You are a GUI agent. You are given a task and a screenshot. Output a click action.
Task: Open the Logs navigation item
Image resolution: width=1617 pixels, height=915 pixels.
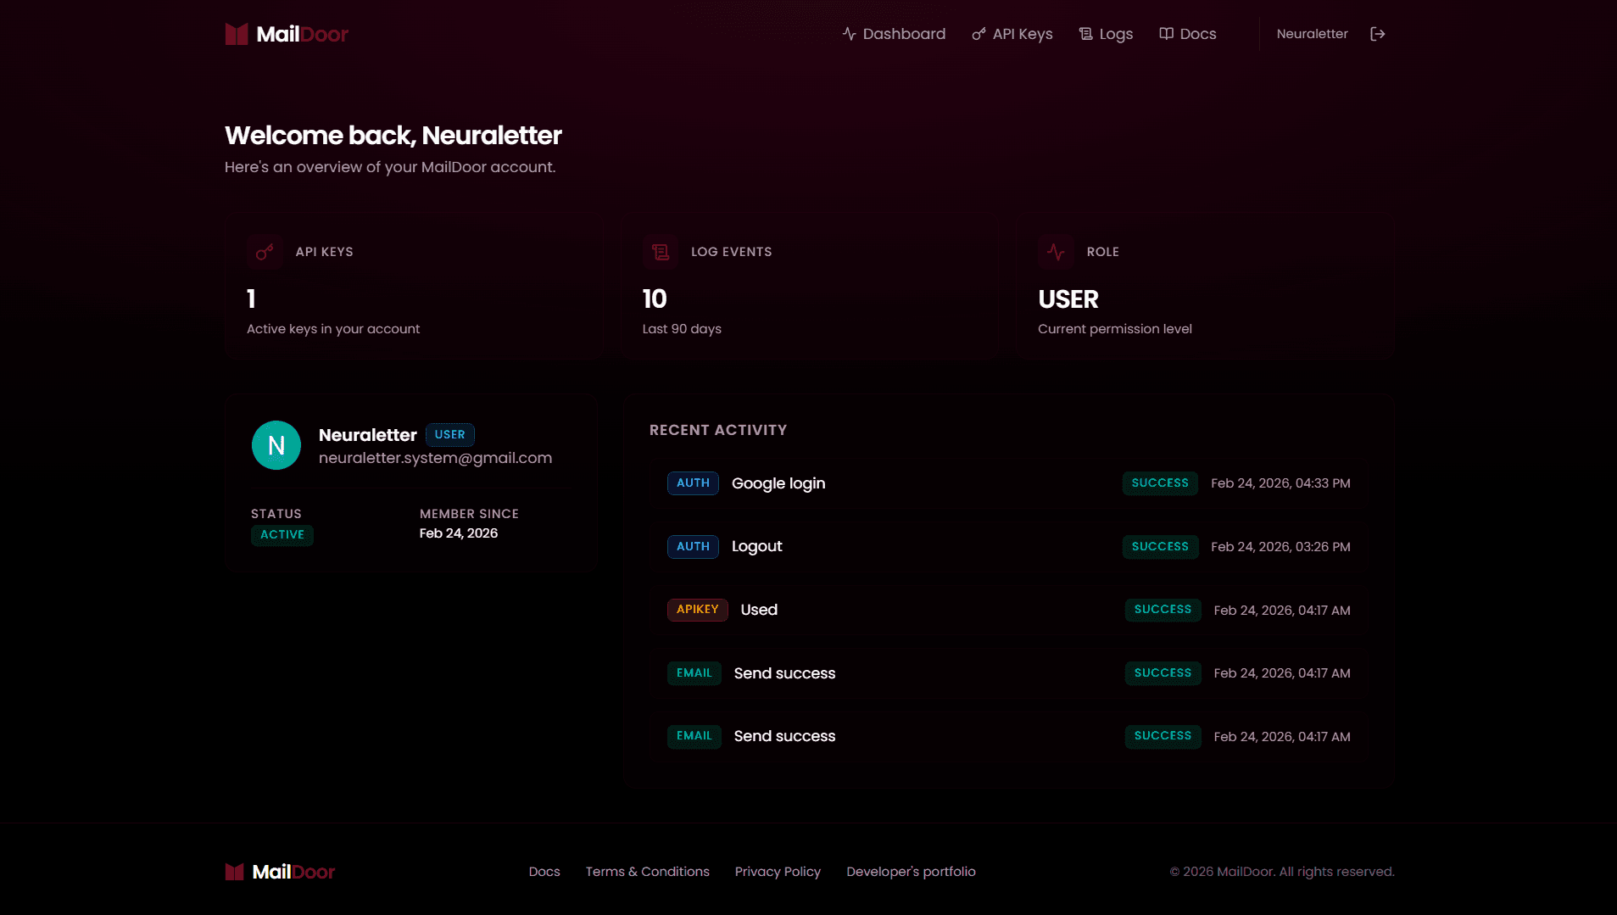1106,34
